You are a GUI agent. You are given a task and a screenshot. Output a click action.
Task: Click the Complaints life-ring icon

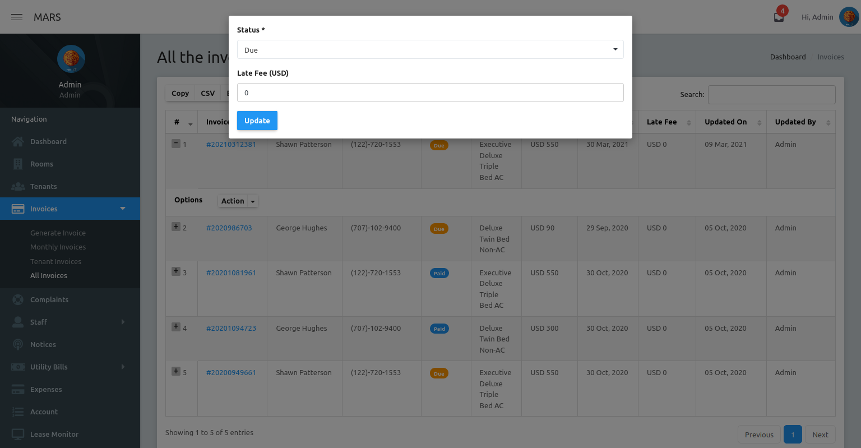pyautogui.click(x=17, y=299)
